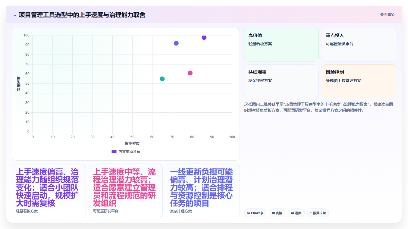Viewport: 408px width, 229px height.
Task: Select the 数据卡片 tag chip
Action: point(318,213)
